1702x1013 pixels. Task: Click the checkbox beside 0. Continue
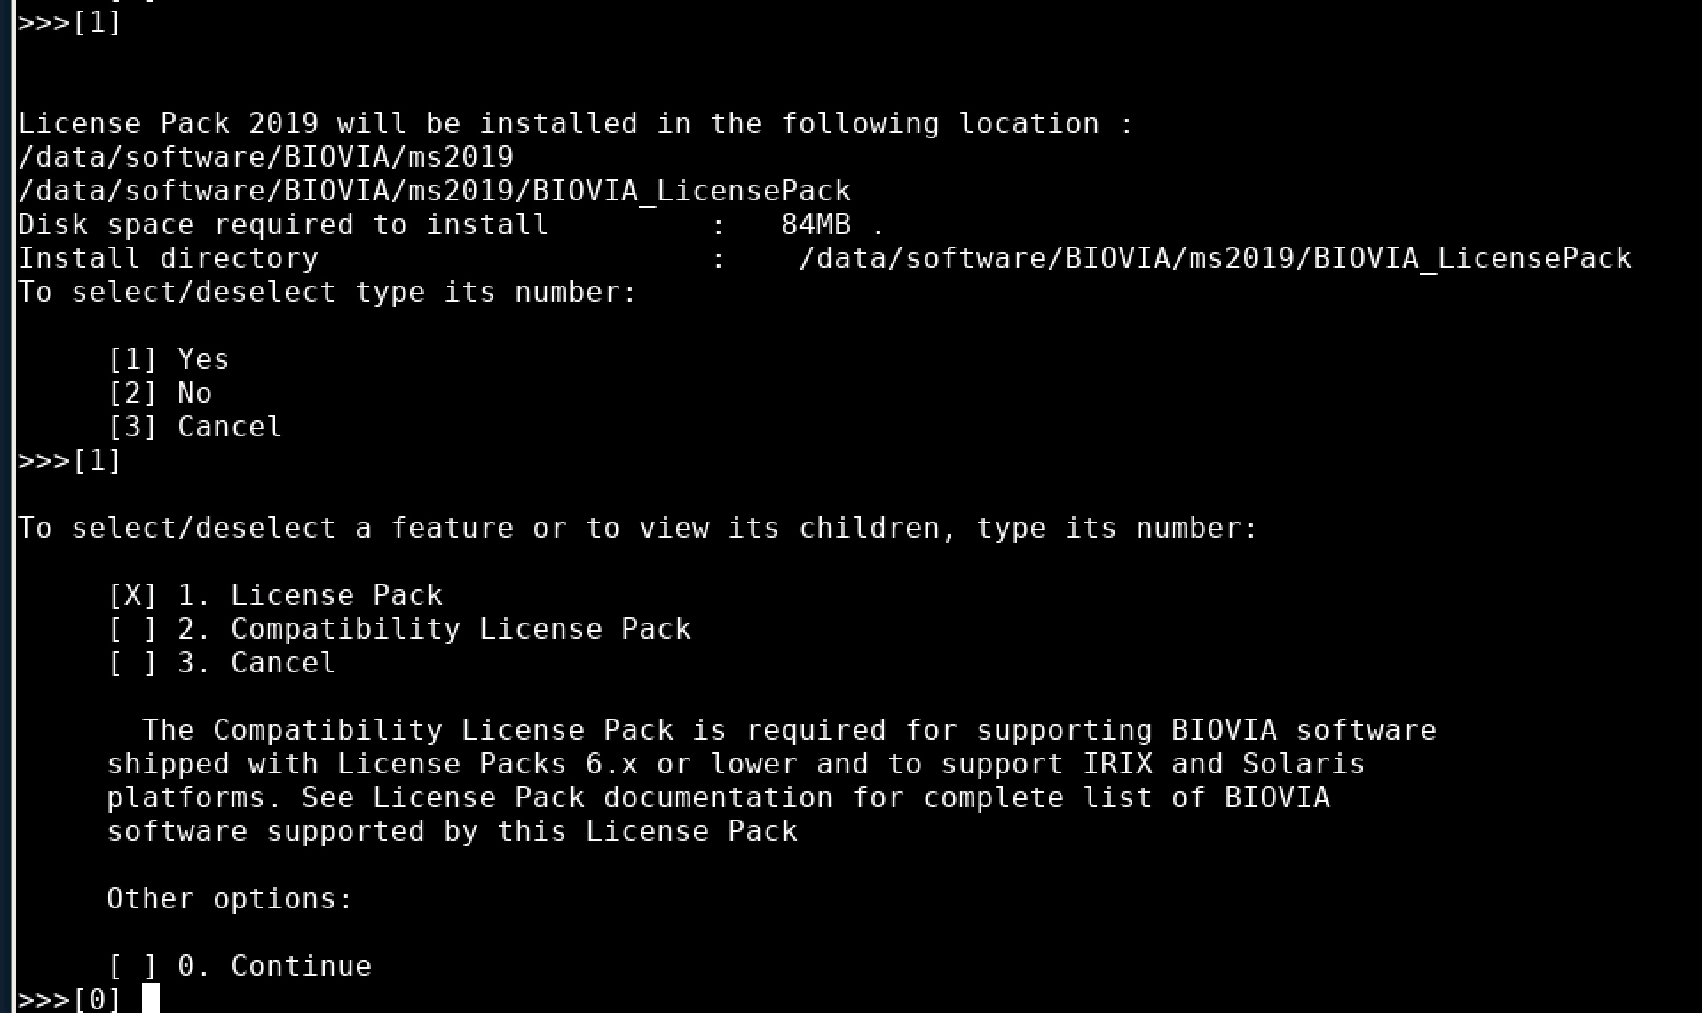click(x=132, y=966)
